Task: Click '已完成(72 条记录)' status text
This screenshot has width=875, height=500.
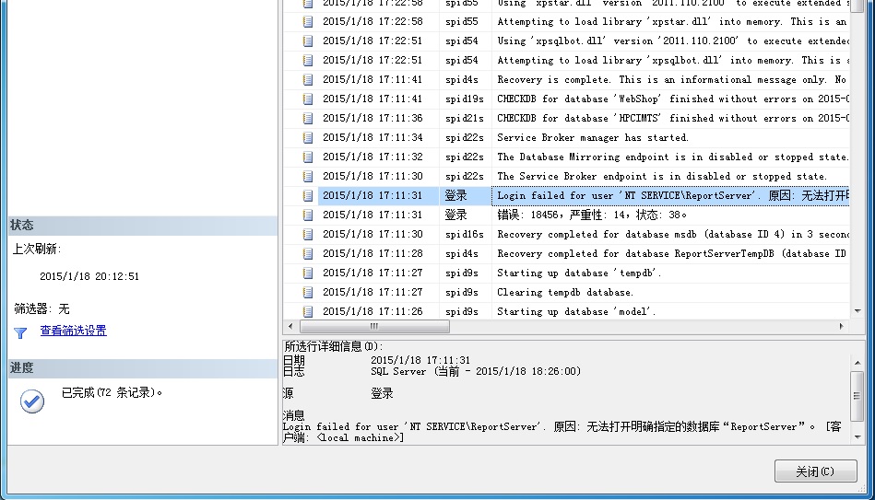Action: [112, 393]
